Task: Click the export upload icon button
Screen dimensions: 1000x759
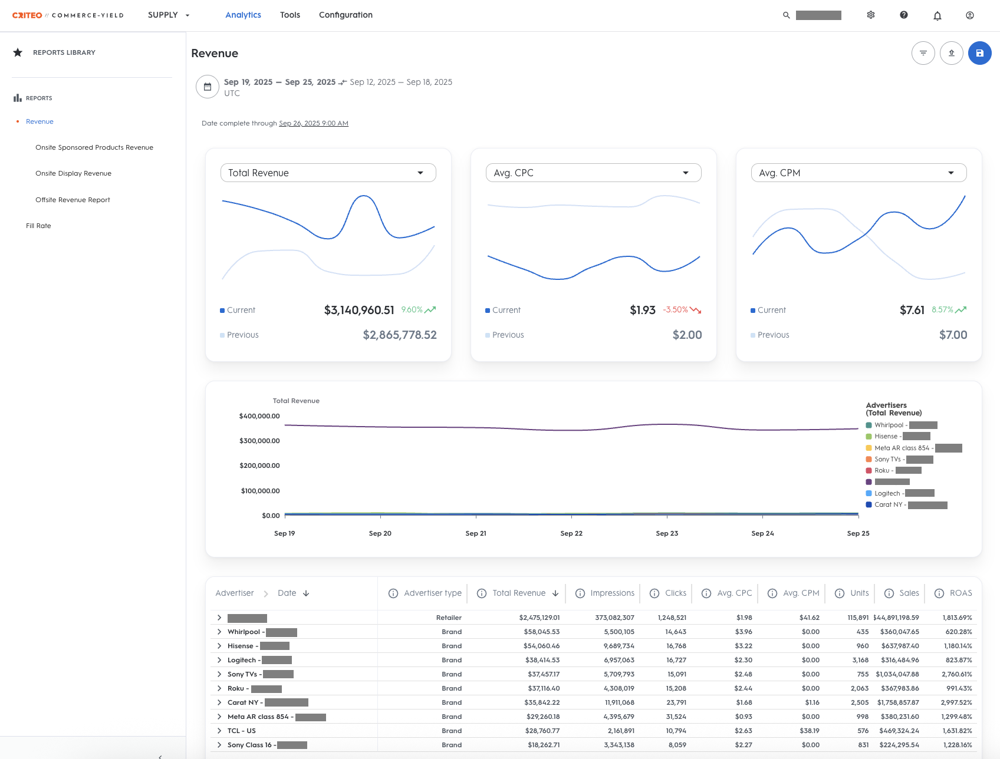Action: (952, 53)
